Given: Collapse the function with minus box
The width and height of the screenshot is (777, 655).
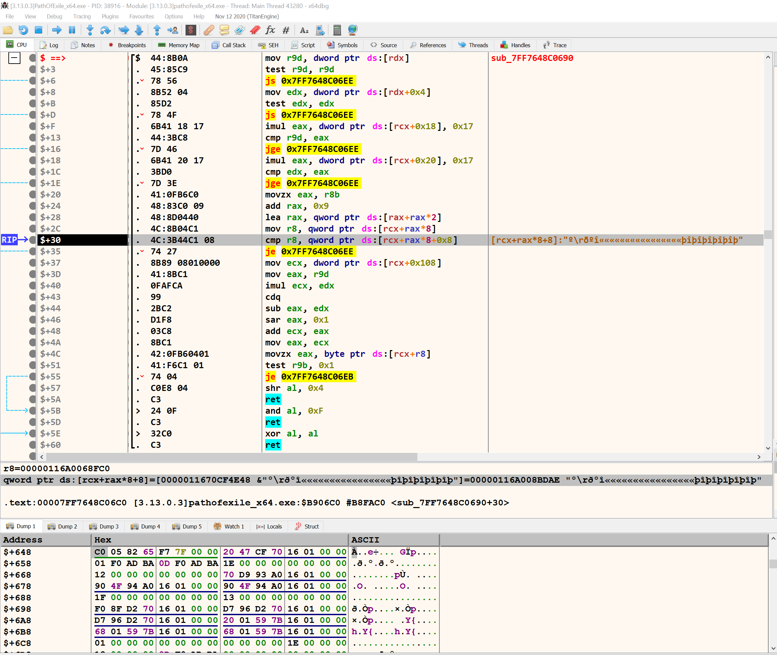Looking at the screenshot, I should [14, 58].
